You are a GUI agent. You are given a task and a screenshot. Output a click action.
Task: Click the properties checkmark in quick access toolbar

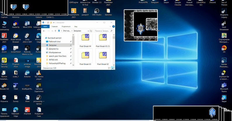tap(48, 22)
